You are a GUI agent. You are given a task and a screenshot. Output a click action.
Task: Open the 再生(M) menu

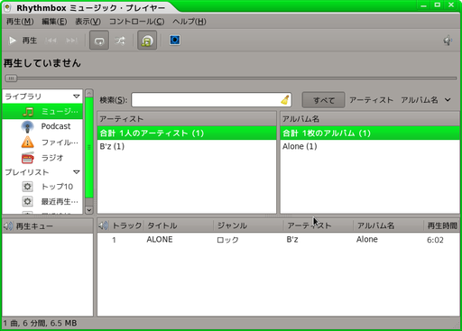pos(20,22)
